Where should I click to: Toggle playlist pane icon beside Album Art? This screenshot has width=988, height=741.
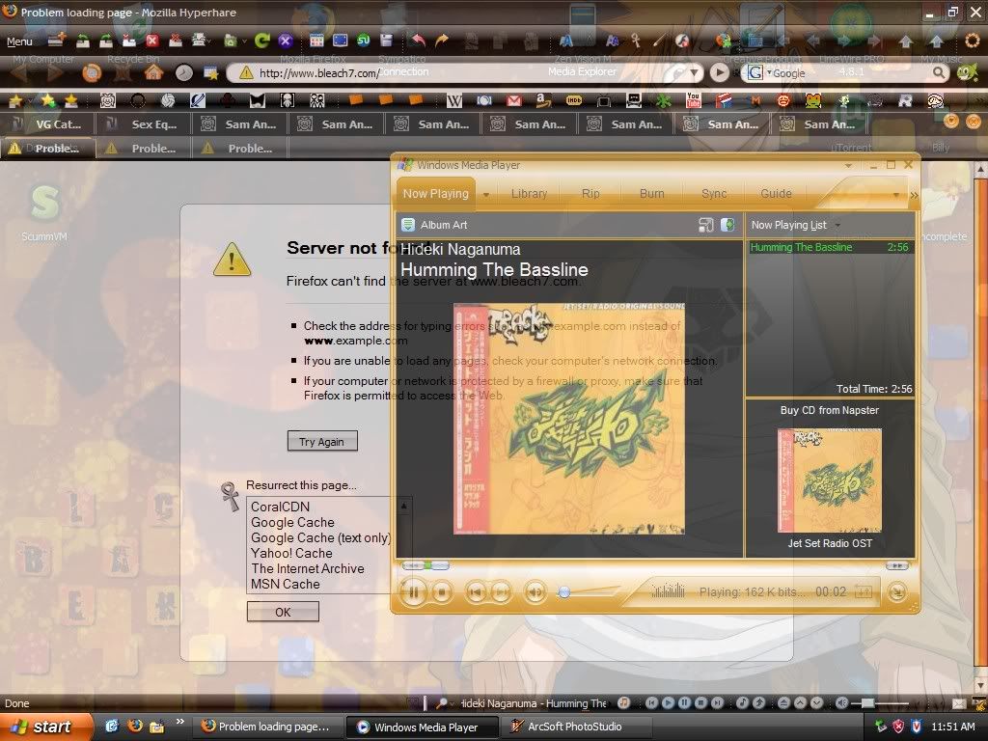click(727, 225)
